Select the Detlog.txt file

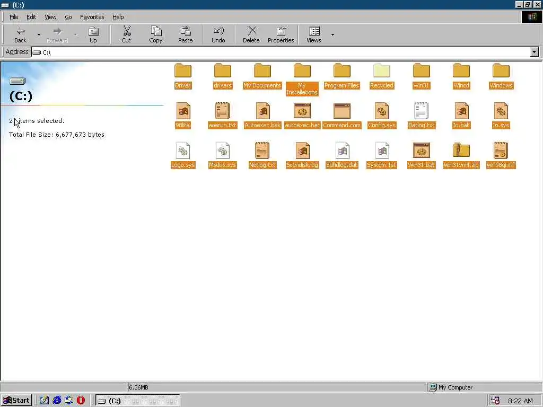pyautogui.click(x=422, y=116)
